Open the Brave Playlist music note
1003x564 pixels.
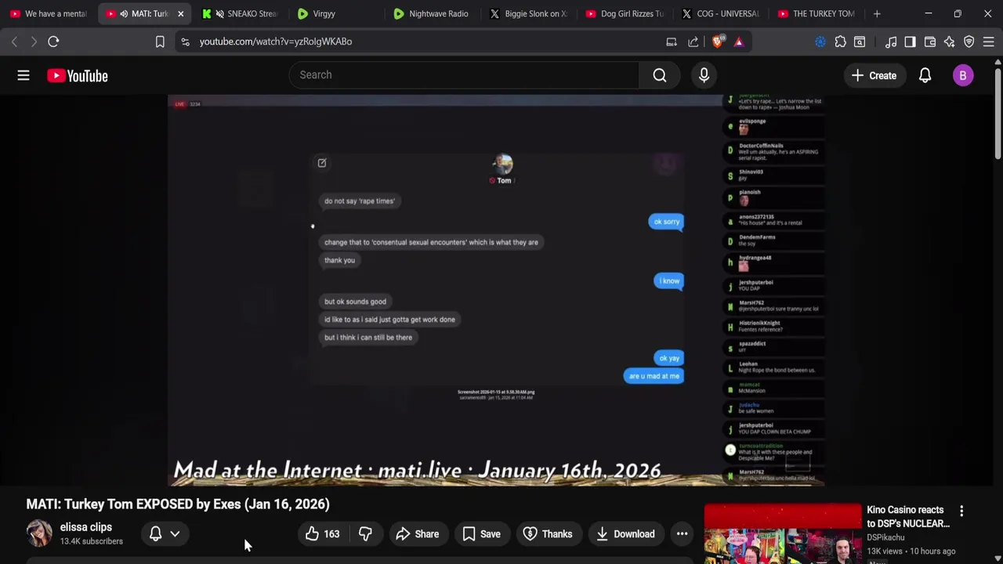(891, 42)
